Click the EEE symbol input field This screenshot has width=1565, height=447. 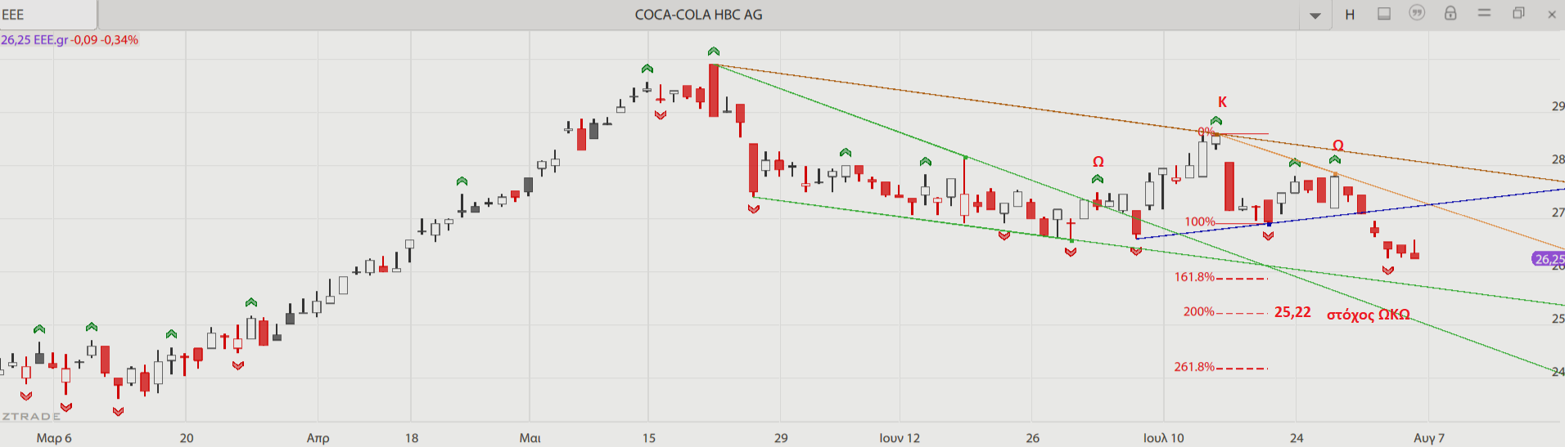(x=48, y=15)
